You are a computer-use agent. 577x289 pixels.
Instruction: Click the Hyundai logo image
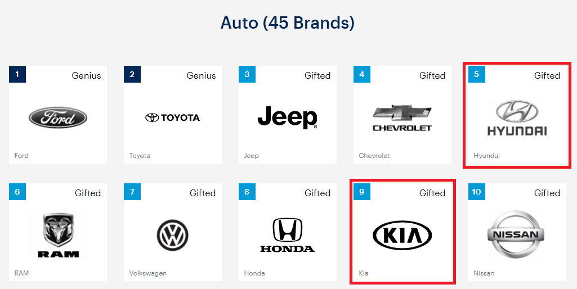tap(517, 118)
